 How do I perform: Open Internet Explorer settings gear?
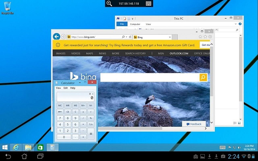(210, 36)
